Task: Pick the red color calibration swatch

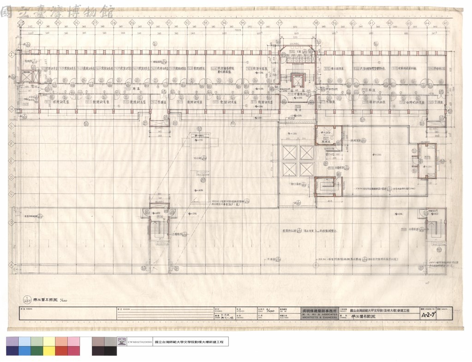Action: (x=61, y=351)
